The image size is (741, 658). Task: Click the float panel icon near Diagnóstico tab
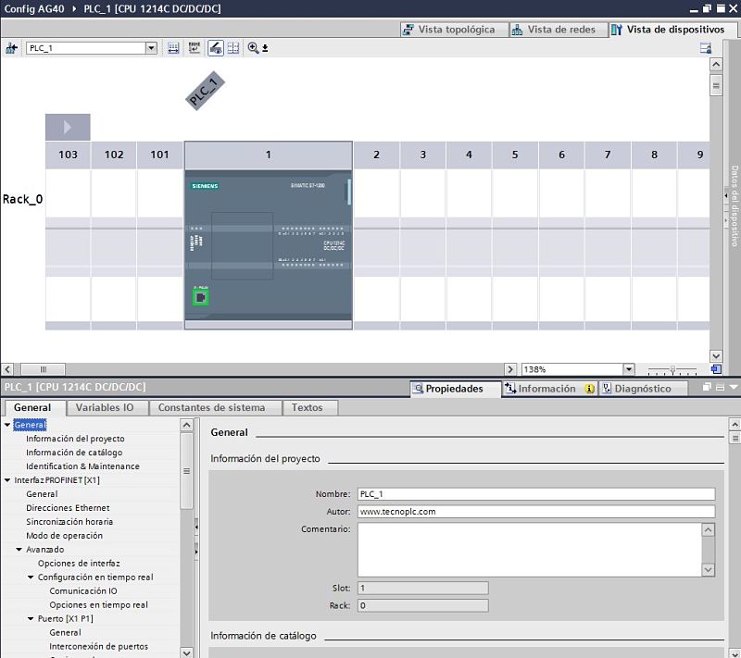706,387
